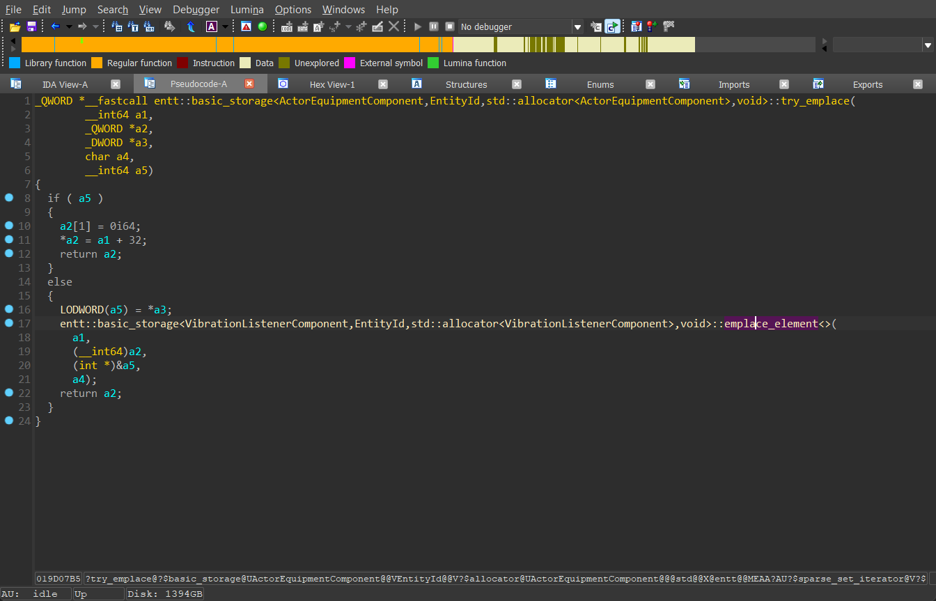Start the debugger process with play button
Image resolution: width=936 pixels, height=601 pixels.
pyautogui.click(x=418, y=26)
